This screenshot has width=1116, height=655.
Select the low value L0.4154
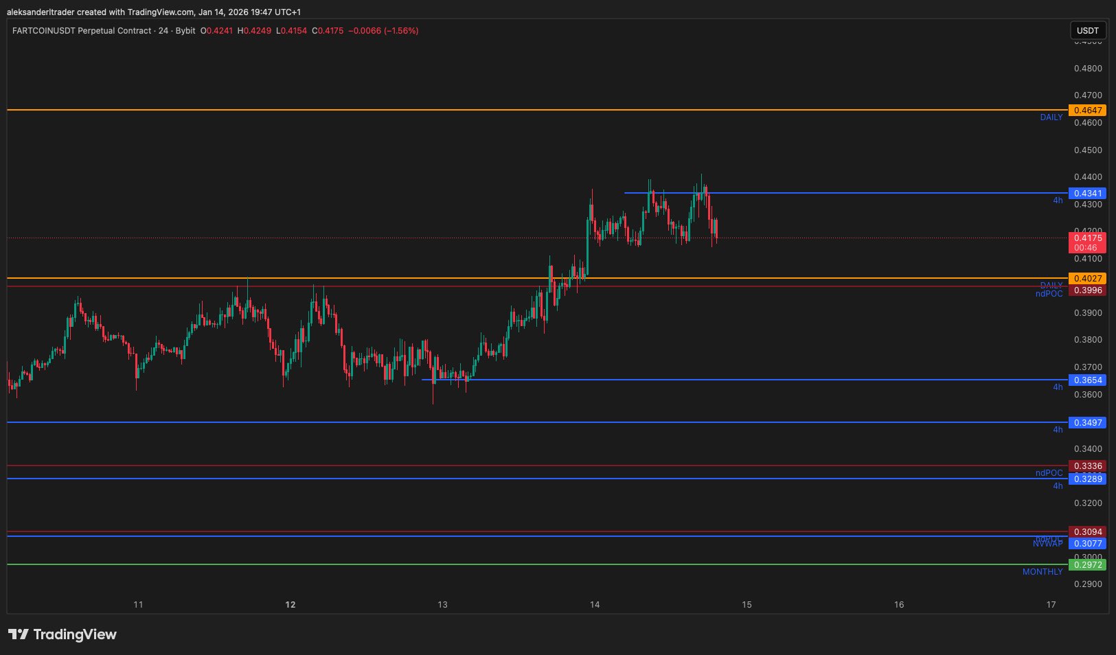292,31
